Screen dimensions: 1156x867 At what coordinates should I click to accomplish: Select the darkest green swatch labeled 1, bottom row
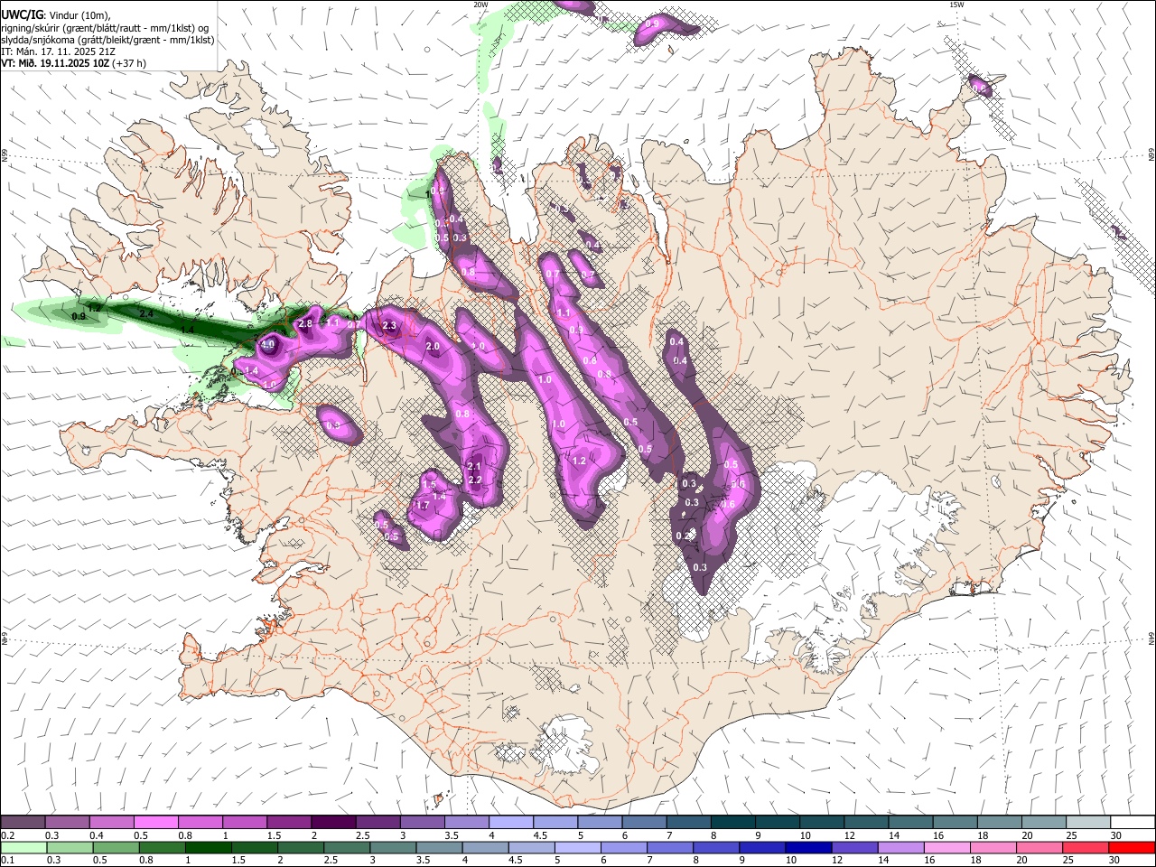208,847
